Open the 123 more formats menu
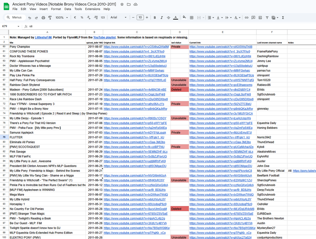Image resolution: width=316 pixels, height=239 pixels. pyautogui.click(x=103, y=17)
